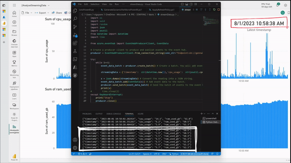
Task: Open the GitHub view in the activity bar
Action: (x=75, y=75)
